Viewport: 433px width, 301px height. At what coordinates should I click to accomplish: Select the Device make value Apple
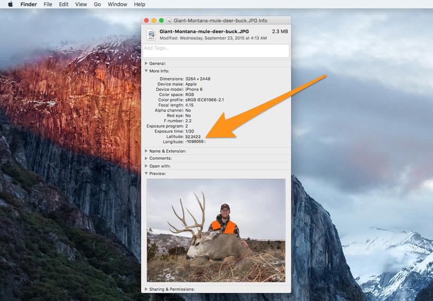191,84
